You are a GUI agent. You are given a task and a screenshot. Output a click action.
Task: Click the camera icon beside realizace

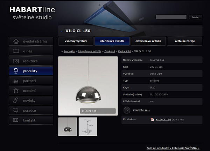click(x=16, y=61)
